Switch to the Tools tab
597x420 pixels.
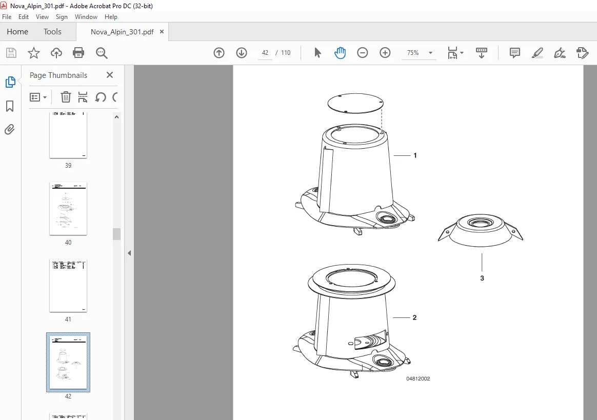click(x=52, y=32)
